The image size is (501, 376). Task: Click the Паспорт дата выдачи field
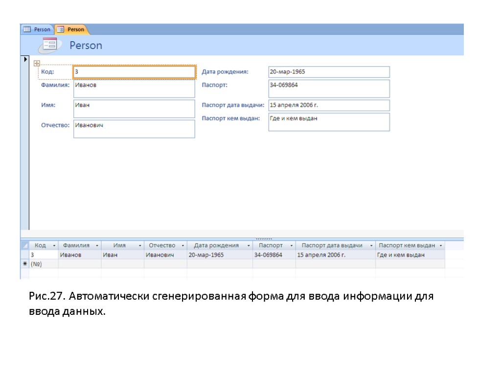coord(329,105)
